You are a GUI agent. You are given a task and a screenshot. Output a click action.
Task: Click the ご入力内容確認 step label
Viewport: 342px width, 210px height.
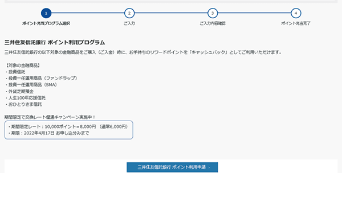point(213,23)
